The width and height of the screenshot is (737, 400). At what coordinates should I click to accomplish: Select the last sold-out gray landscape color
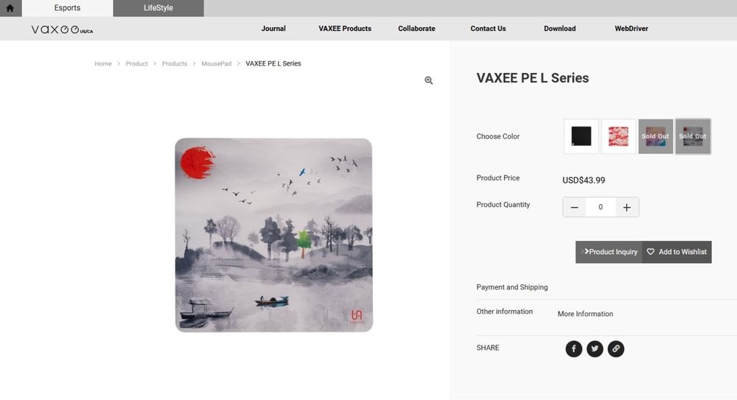693,136
